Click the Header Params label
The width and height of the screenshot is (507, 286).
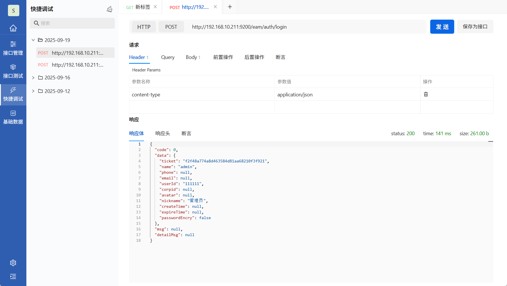pos(146,70)
